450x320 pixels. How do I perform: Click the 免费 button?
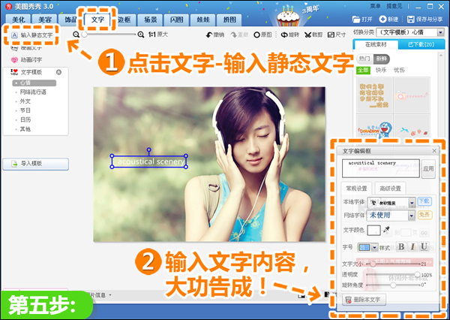[424, 215]
